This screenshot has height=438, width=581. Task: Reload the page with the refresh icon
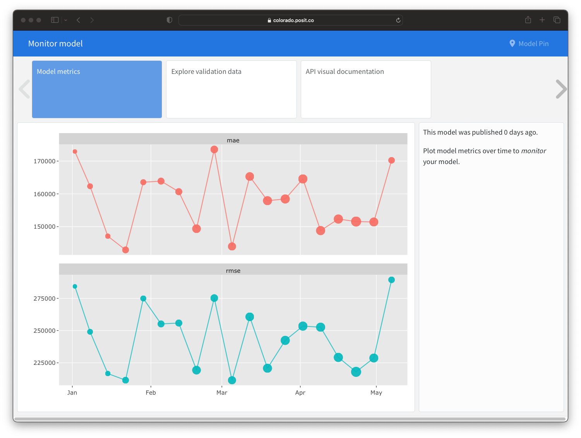click(398, 20)
